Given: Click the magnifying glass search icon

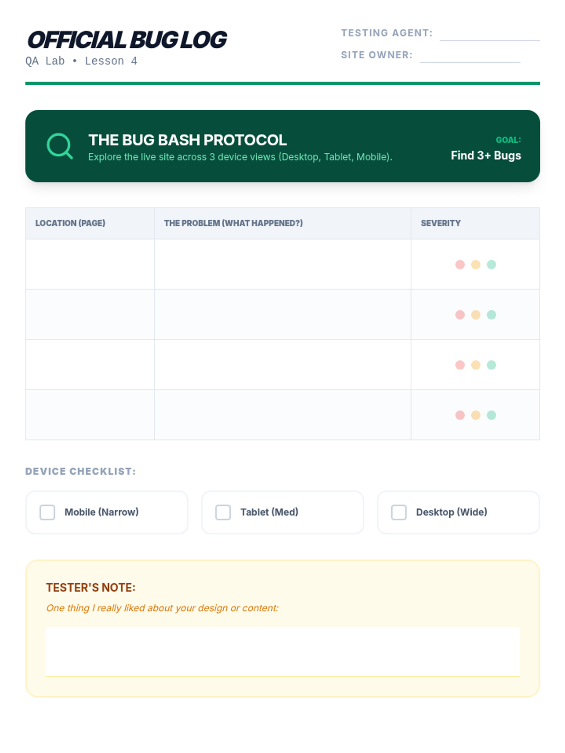Looking at the screenshot, I should pos(60,146).
